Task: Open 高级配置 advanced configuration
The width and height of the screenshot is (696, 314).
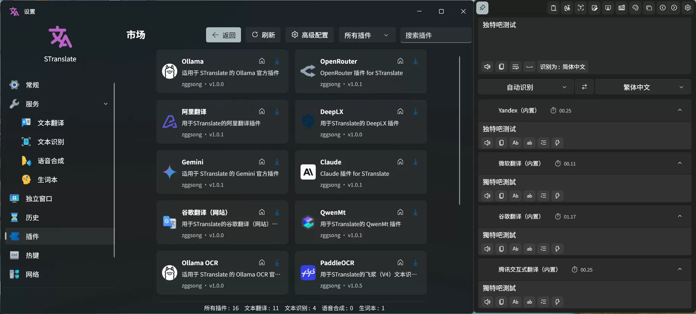Action: coord(310,35)
